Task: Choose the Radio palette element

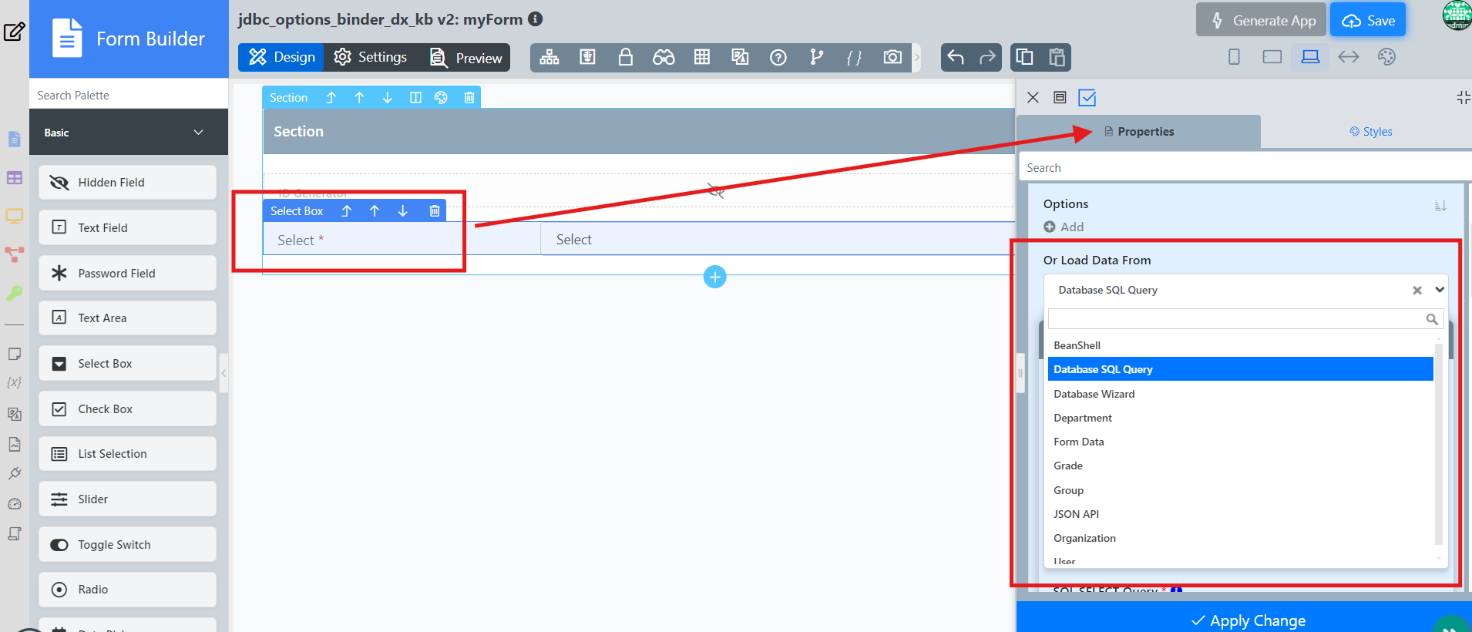Action: click(127, 590)
